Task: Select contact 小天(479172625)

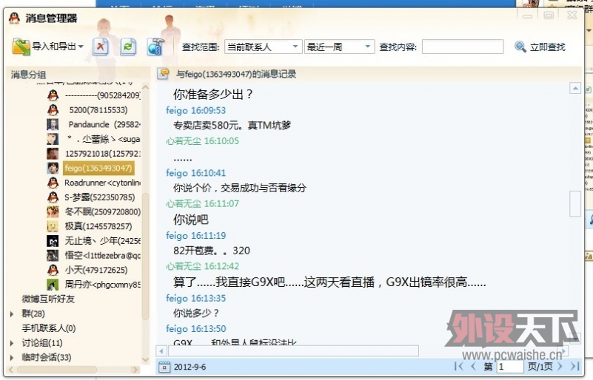Action: point(96,270)
